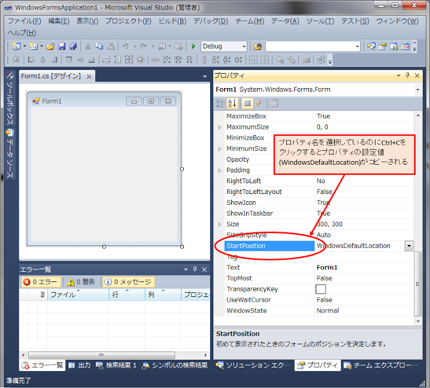Click the Undo arrow icon
The height and width of the screenshot is (388, 430).
tap(125, 46)
